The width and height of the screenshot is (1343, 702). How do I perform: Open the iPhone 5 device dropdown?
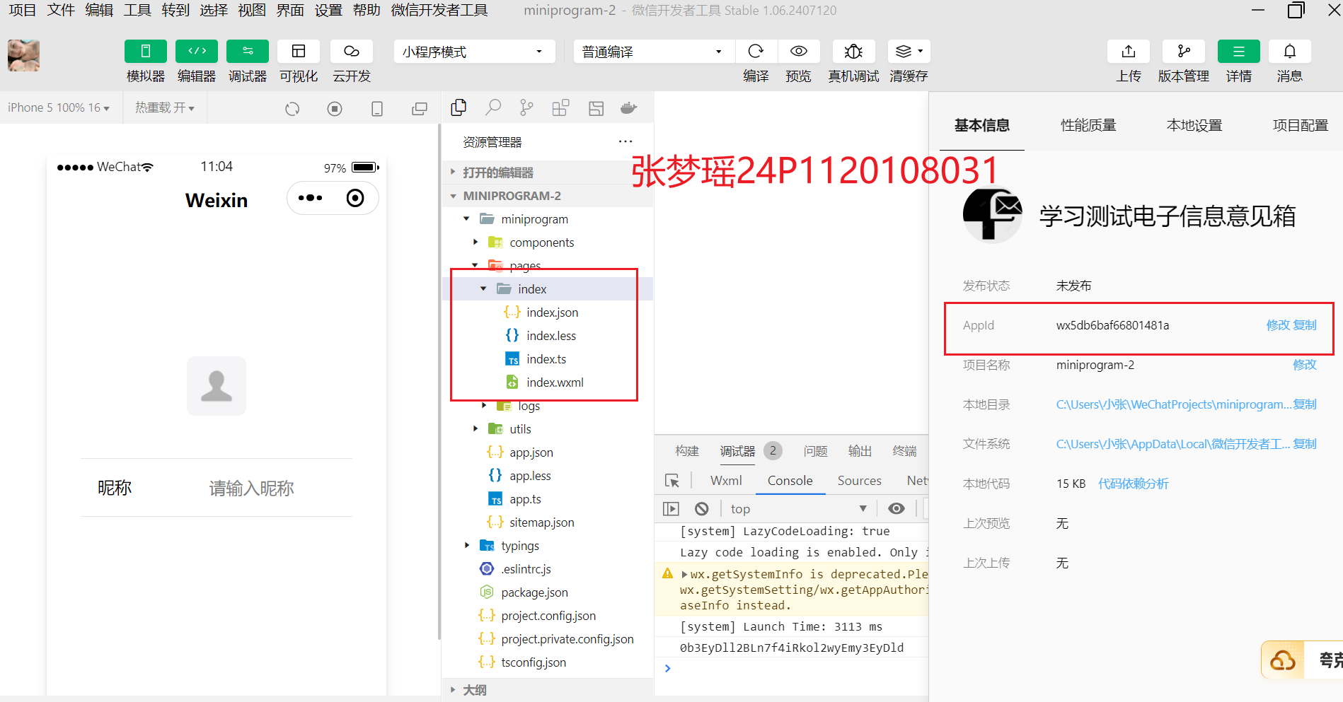coord(59,107)
